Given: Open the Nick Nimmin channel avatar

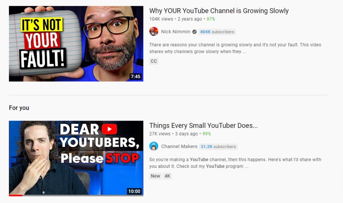Looking at the screenshot, I should tap(154, 32).
